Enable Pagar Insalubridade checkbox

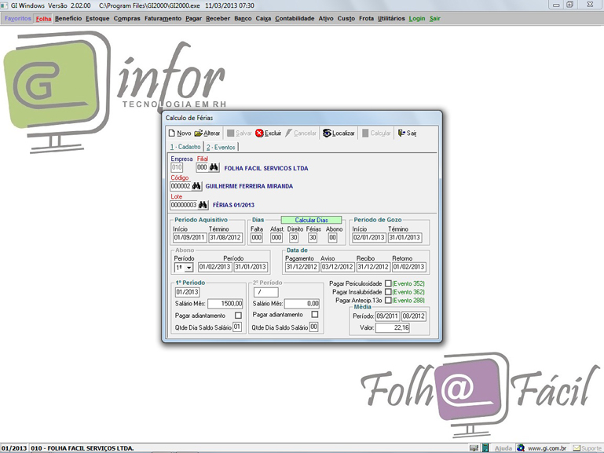point(388,292)
